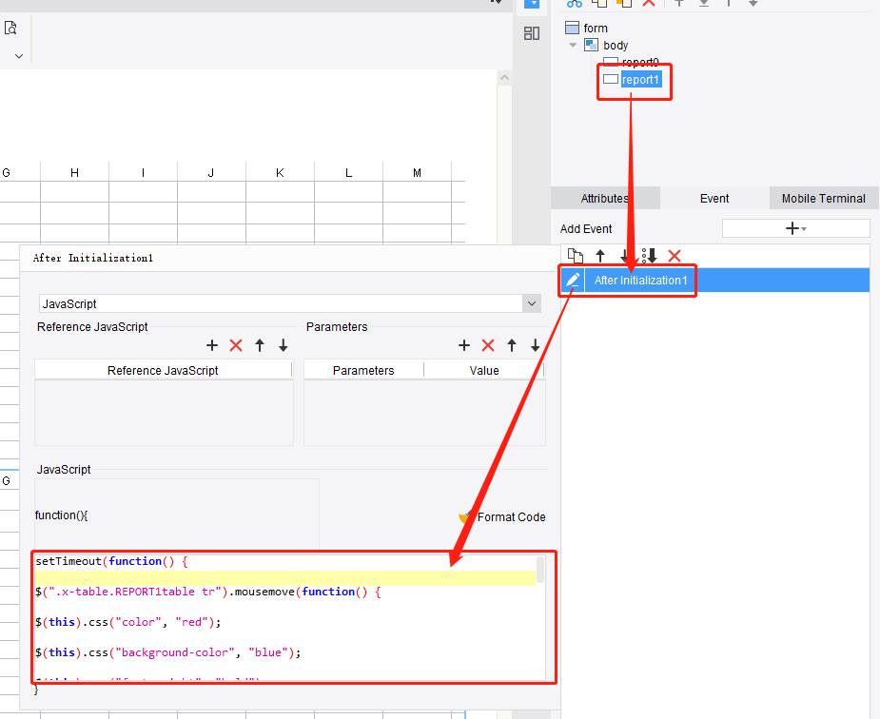
Task: Move the event up with the up-arrow icon
Action: 600,256
